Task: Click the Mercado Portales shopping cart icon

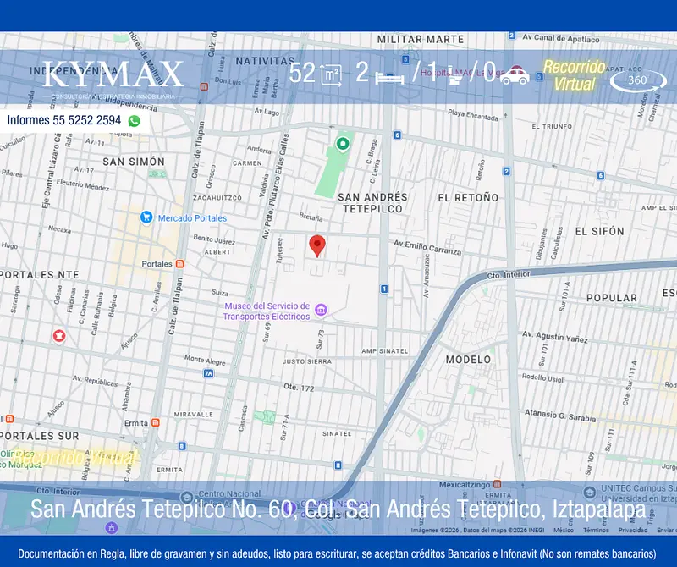Action: (x=146, y=217)
